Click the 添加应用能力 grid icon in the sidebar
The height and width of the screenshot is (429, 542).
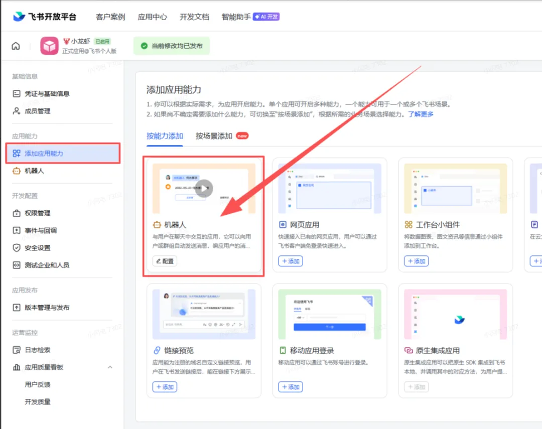16,154
